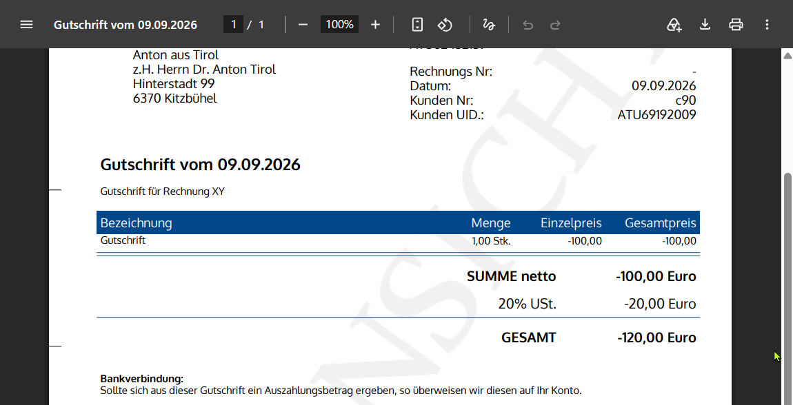Zoom out with the minus button

coord(303,24)
